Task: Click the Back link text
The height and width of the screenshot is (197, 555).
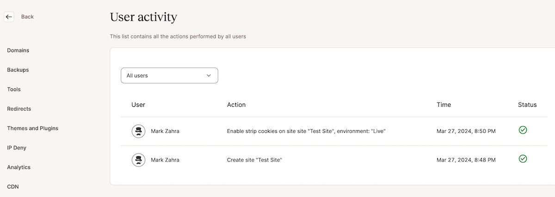Action: pyautogui.click(x=27, y=17)
